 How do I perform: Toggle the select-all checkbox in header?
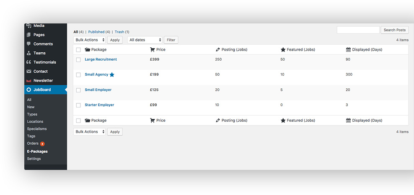coord(78,50)
